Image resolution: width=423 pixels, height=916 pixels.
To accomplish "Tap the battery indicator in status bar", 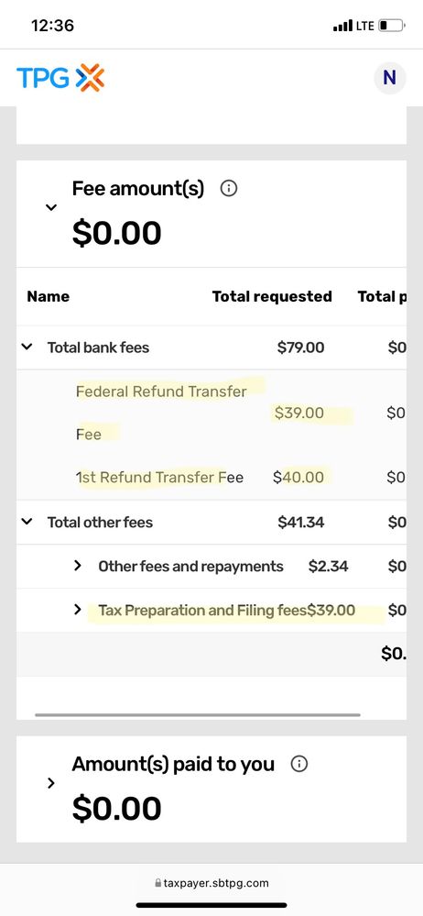I will click(392, 26).
